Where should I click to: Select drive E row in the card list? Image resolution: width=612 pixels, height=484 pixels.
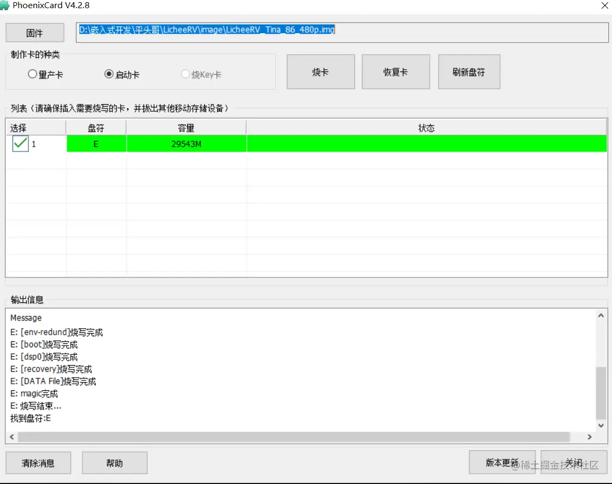(96, 143)
